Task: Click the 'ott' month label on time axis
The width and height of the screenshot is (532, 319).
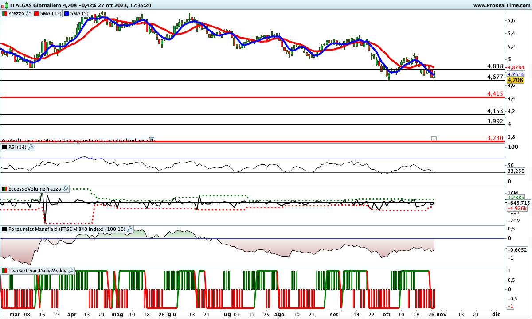Action: [387, 314]
